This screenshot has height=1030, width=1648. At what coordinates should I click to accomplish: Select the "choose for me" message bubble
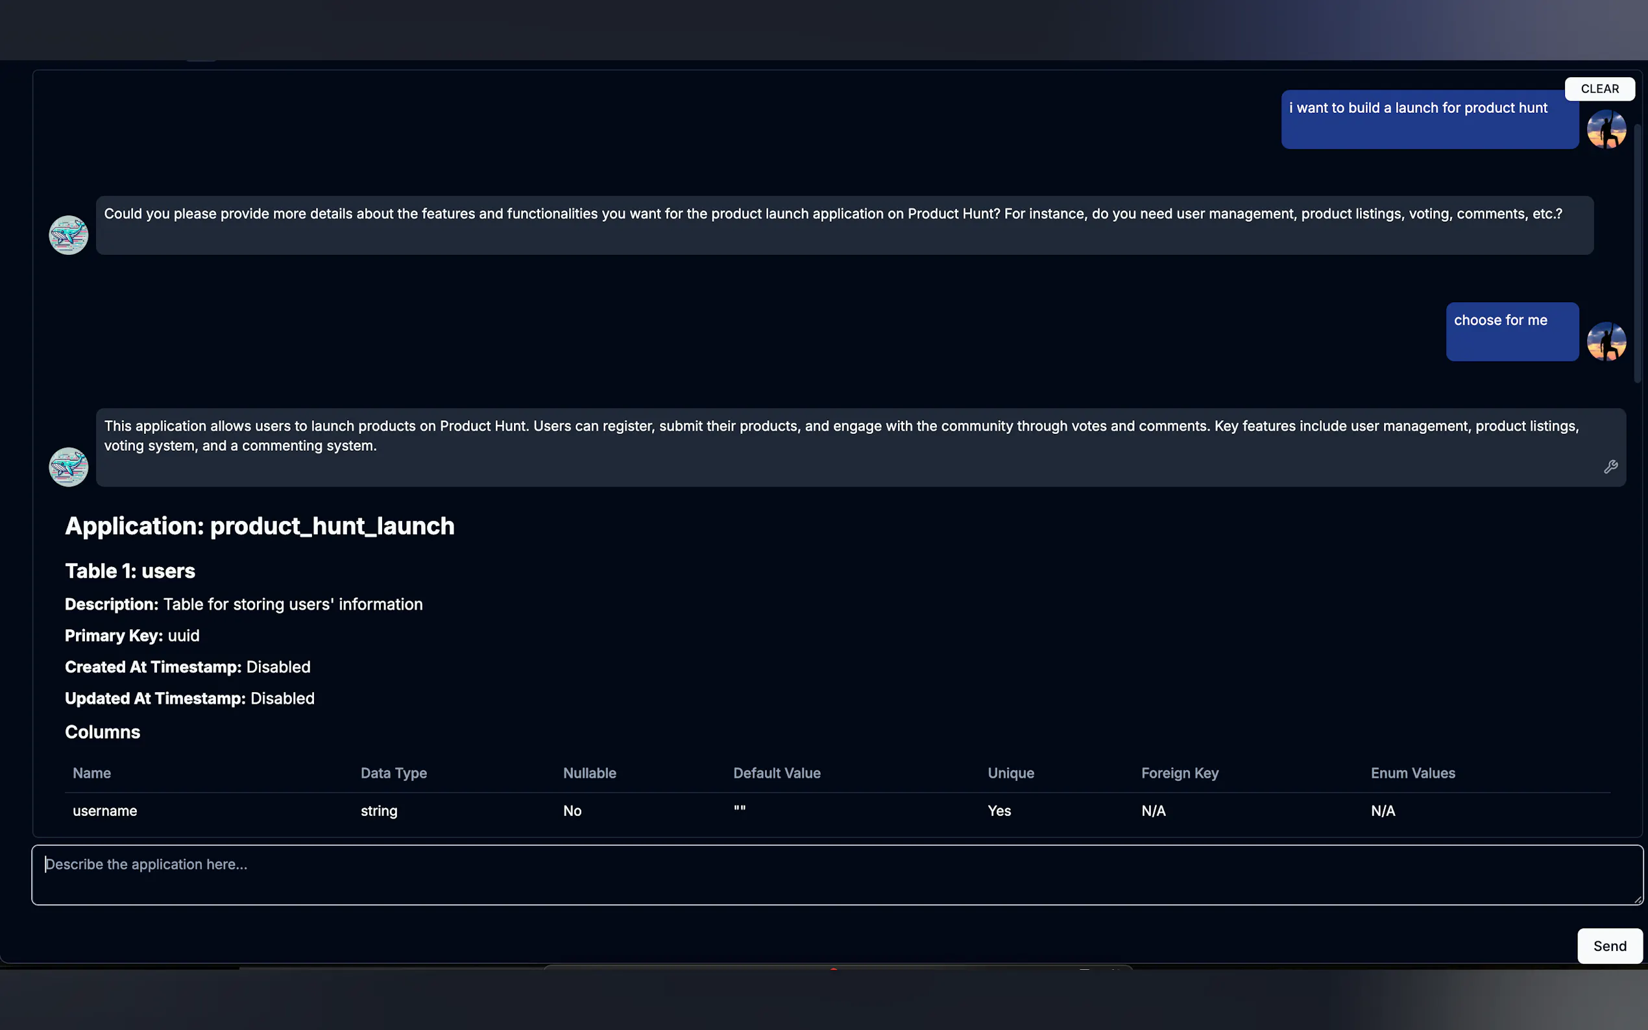tap(1512, 331)
